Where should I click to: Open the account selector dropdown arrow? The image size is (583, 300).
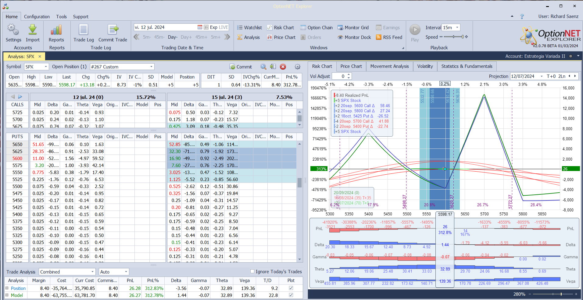pos(578,56)
